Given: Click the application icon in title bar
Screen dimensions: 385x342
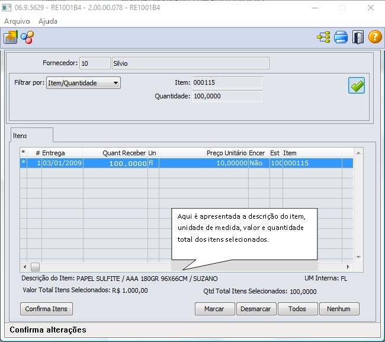Looking at the screenshot, I should coord(7,8).
